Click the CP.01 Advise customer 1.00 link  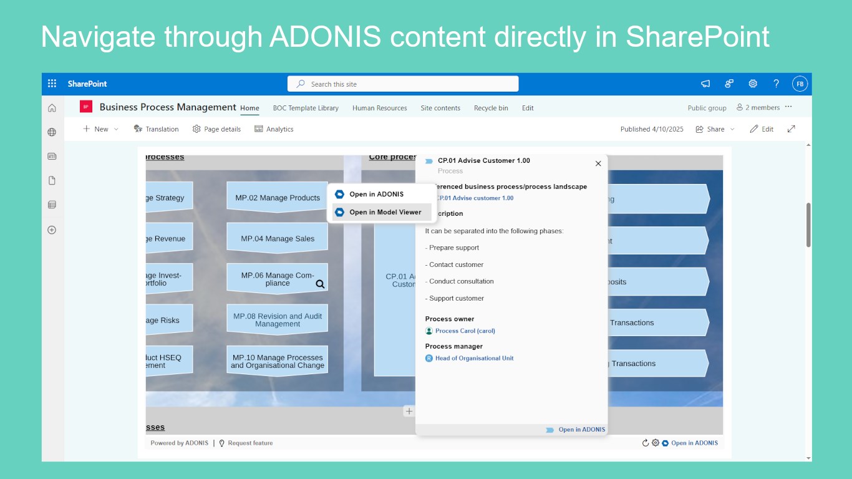click(474, 198)
